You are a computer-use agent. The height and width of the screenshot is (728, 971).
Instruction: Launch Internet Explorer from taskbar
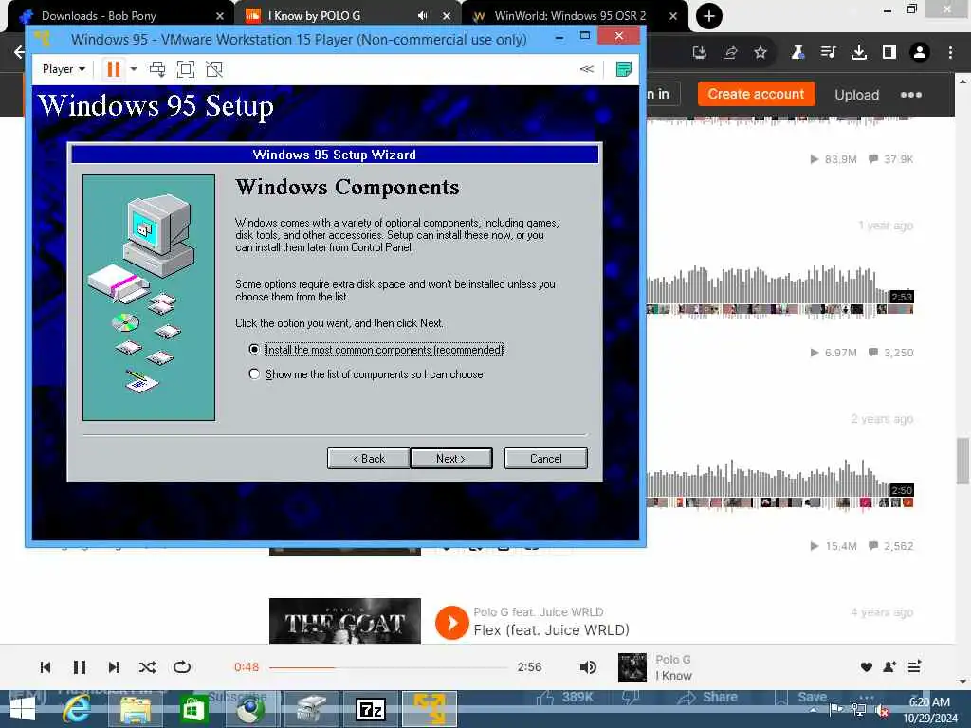click(x=77, y=709)
